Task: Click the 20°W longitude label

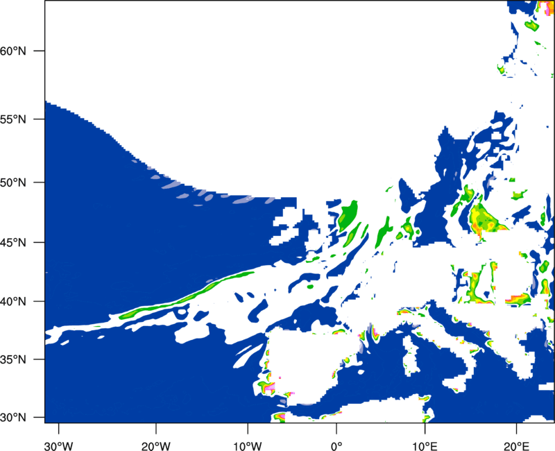Action: [x=155, y=446]
